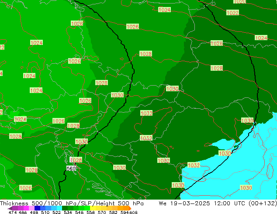Click the legend value 594
Image resolution: width=277 pixels, height=214 pixels.
125,212
